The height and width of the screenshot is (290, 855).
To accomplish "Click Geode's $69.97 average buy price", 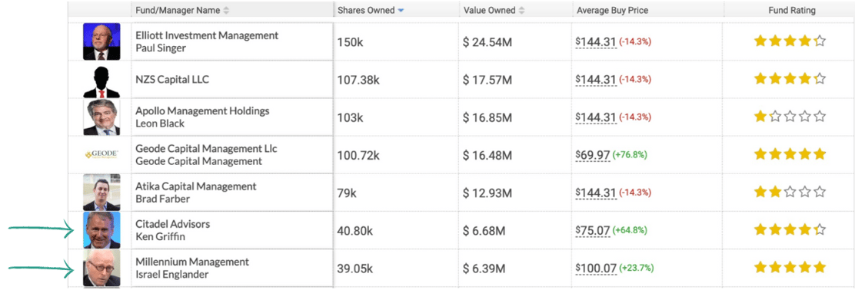I will (x=593, y=155).
